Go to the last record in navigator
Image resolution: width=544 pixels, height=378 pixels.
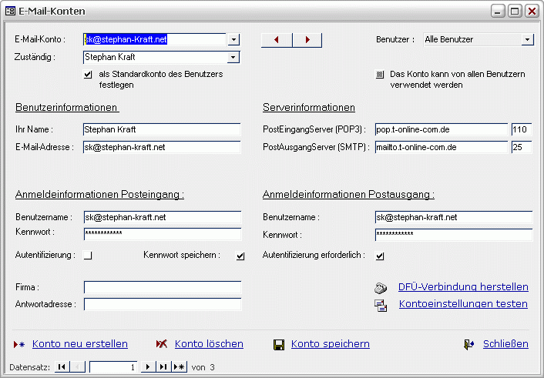click(x=163, y=367)
